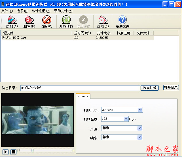Viewport: 182px width, 158px height.
Task: Click the 转换进度 column header
Action: [x=124, y=33]
